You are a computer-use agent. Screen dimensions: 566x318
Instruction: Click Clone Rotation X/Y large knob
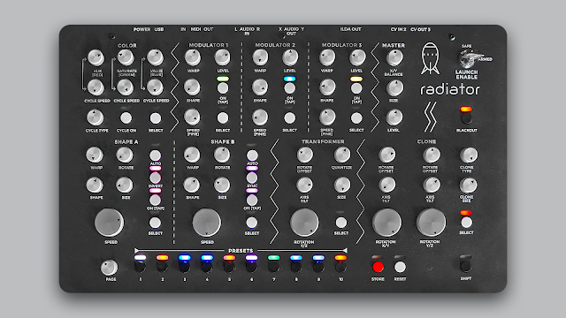tap(386, 223)
